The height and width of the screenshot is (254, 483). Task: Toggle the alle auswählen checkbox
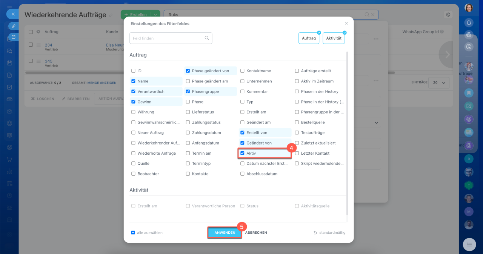[x=133, y=233]
